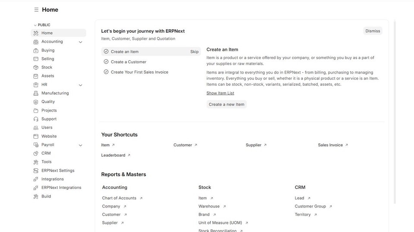Click Create a new Item button
The image size is (414, 232).
[x=226, y=105]
